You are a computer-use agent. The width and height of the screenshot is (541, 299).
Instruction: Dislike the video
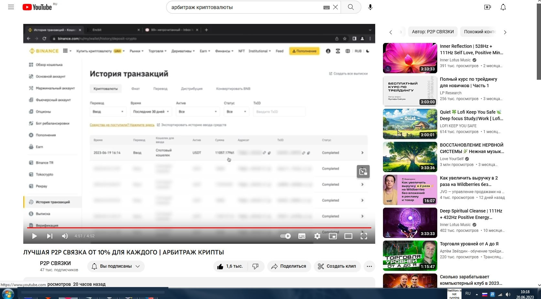tap(256, 266)
